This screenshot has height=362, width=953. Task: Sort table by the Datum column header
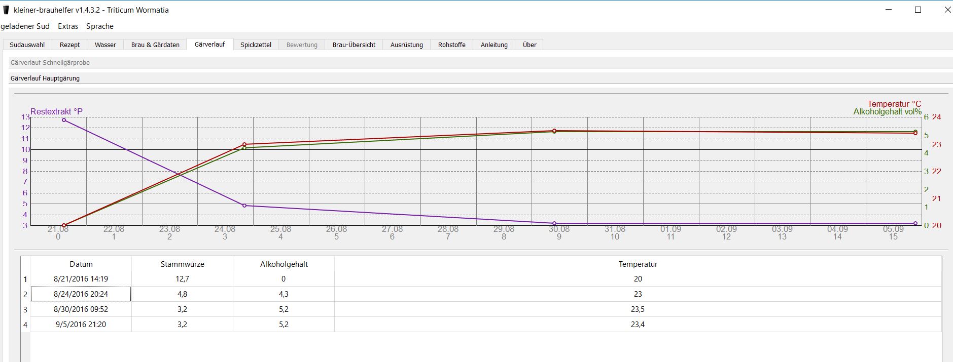pyautogui.click(x=81, y=264)
